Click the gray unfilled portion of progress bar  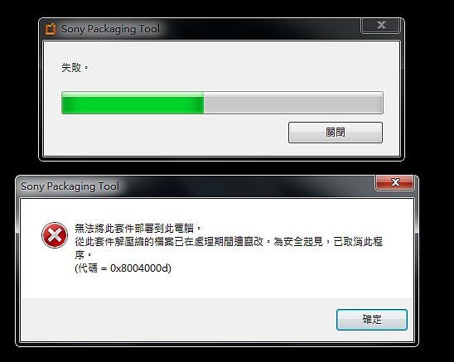293,103
